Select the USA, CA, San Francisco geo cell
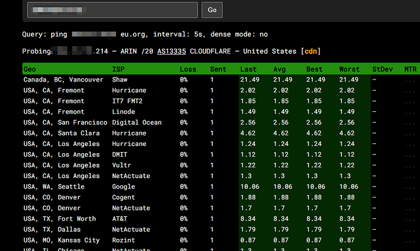Image resolution: width=420 pixels, height=251 pixels. point(65,122)
